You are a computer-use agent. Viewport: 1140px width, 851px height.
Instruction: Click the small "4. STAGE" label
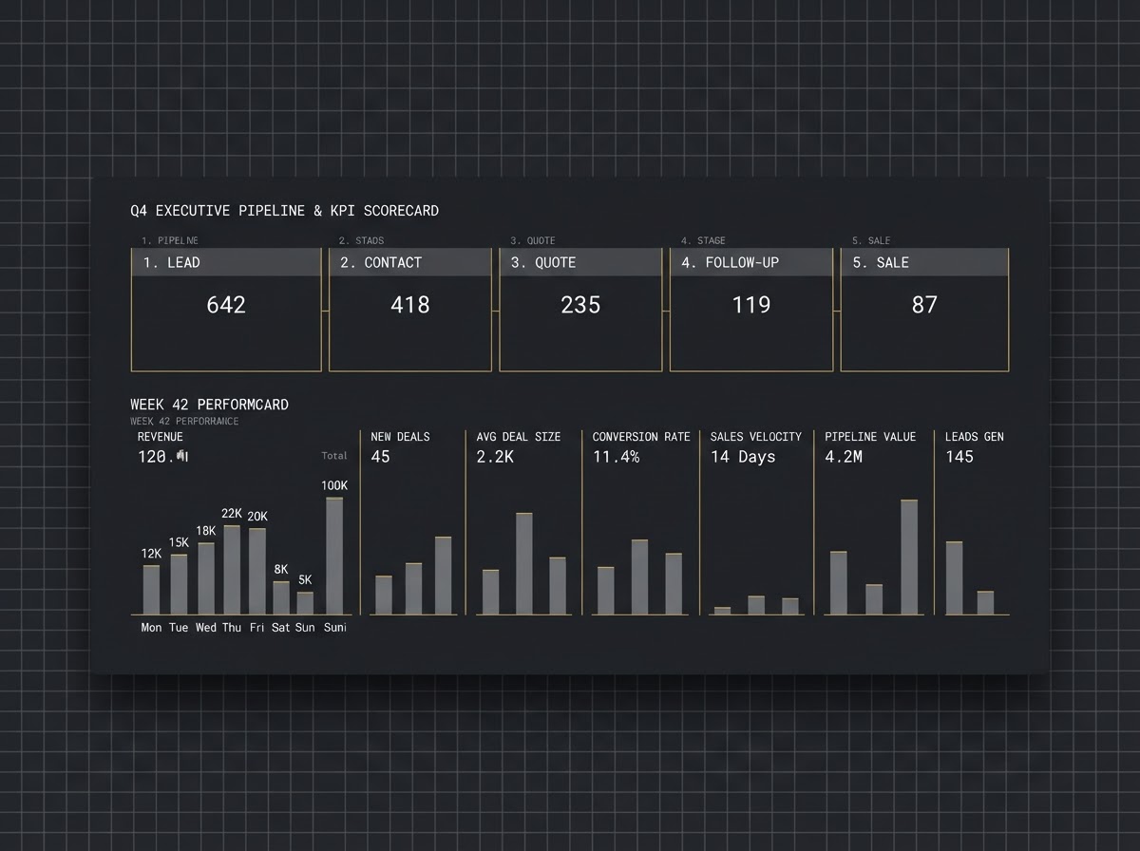[x=703, y=240]
